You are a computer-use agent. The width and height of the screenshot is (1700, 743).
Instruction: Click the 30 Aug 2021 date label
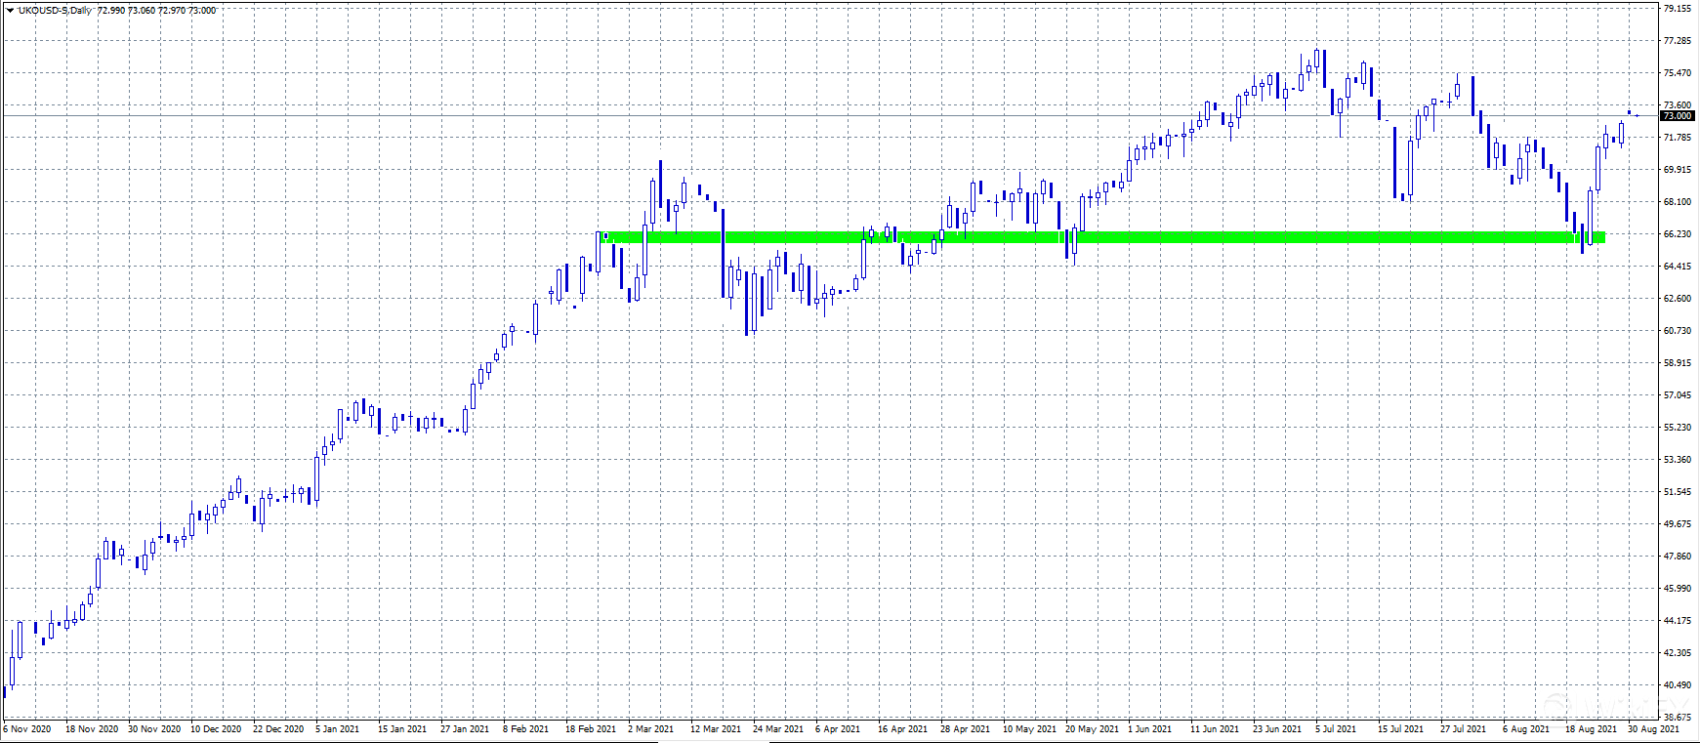[x=1653, y=729]
